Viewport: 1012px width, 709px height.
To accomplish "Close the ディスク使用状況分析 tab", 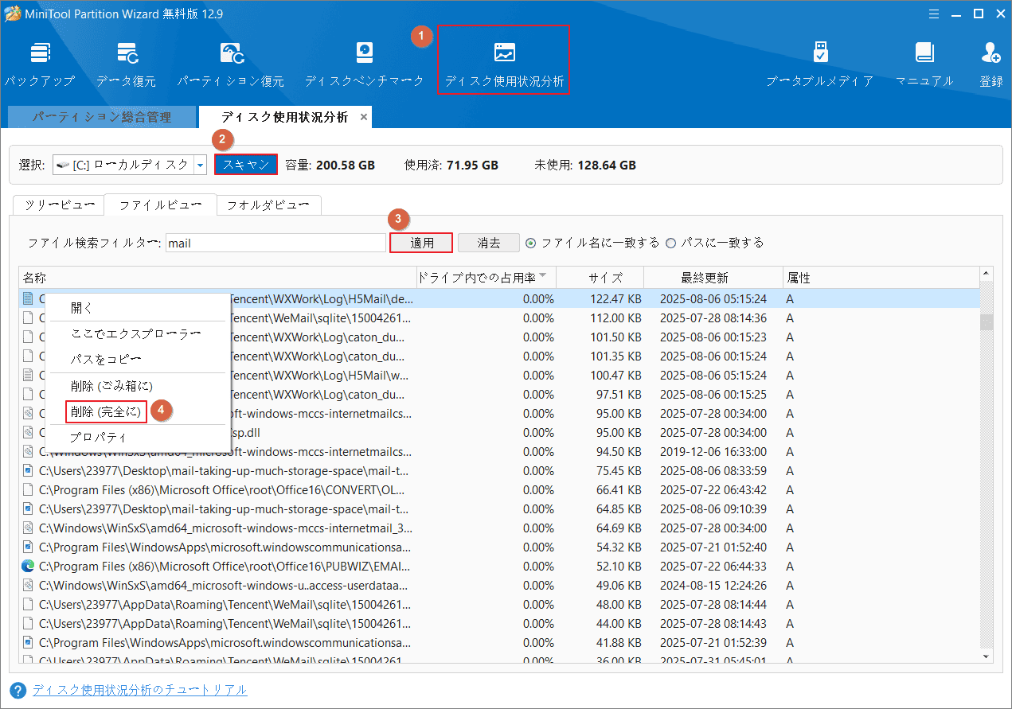I will tap(364, 117).
